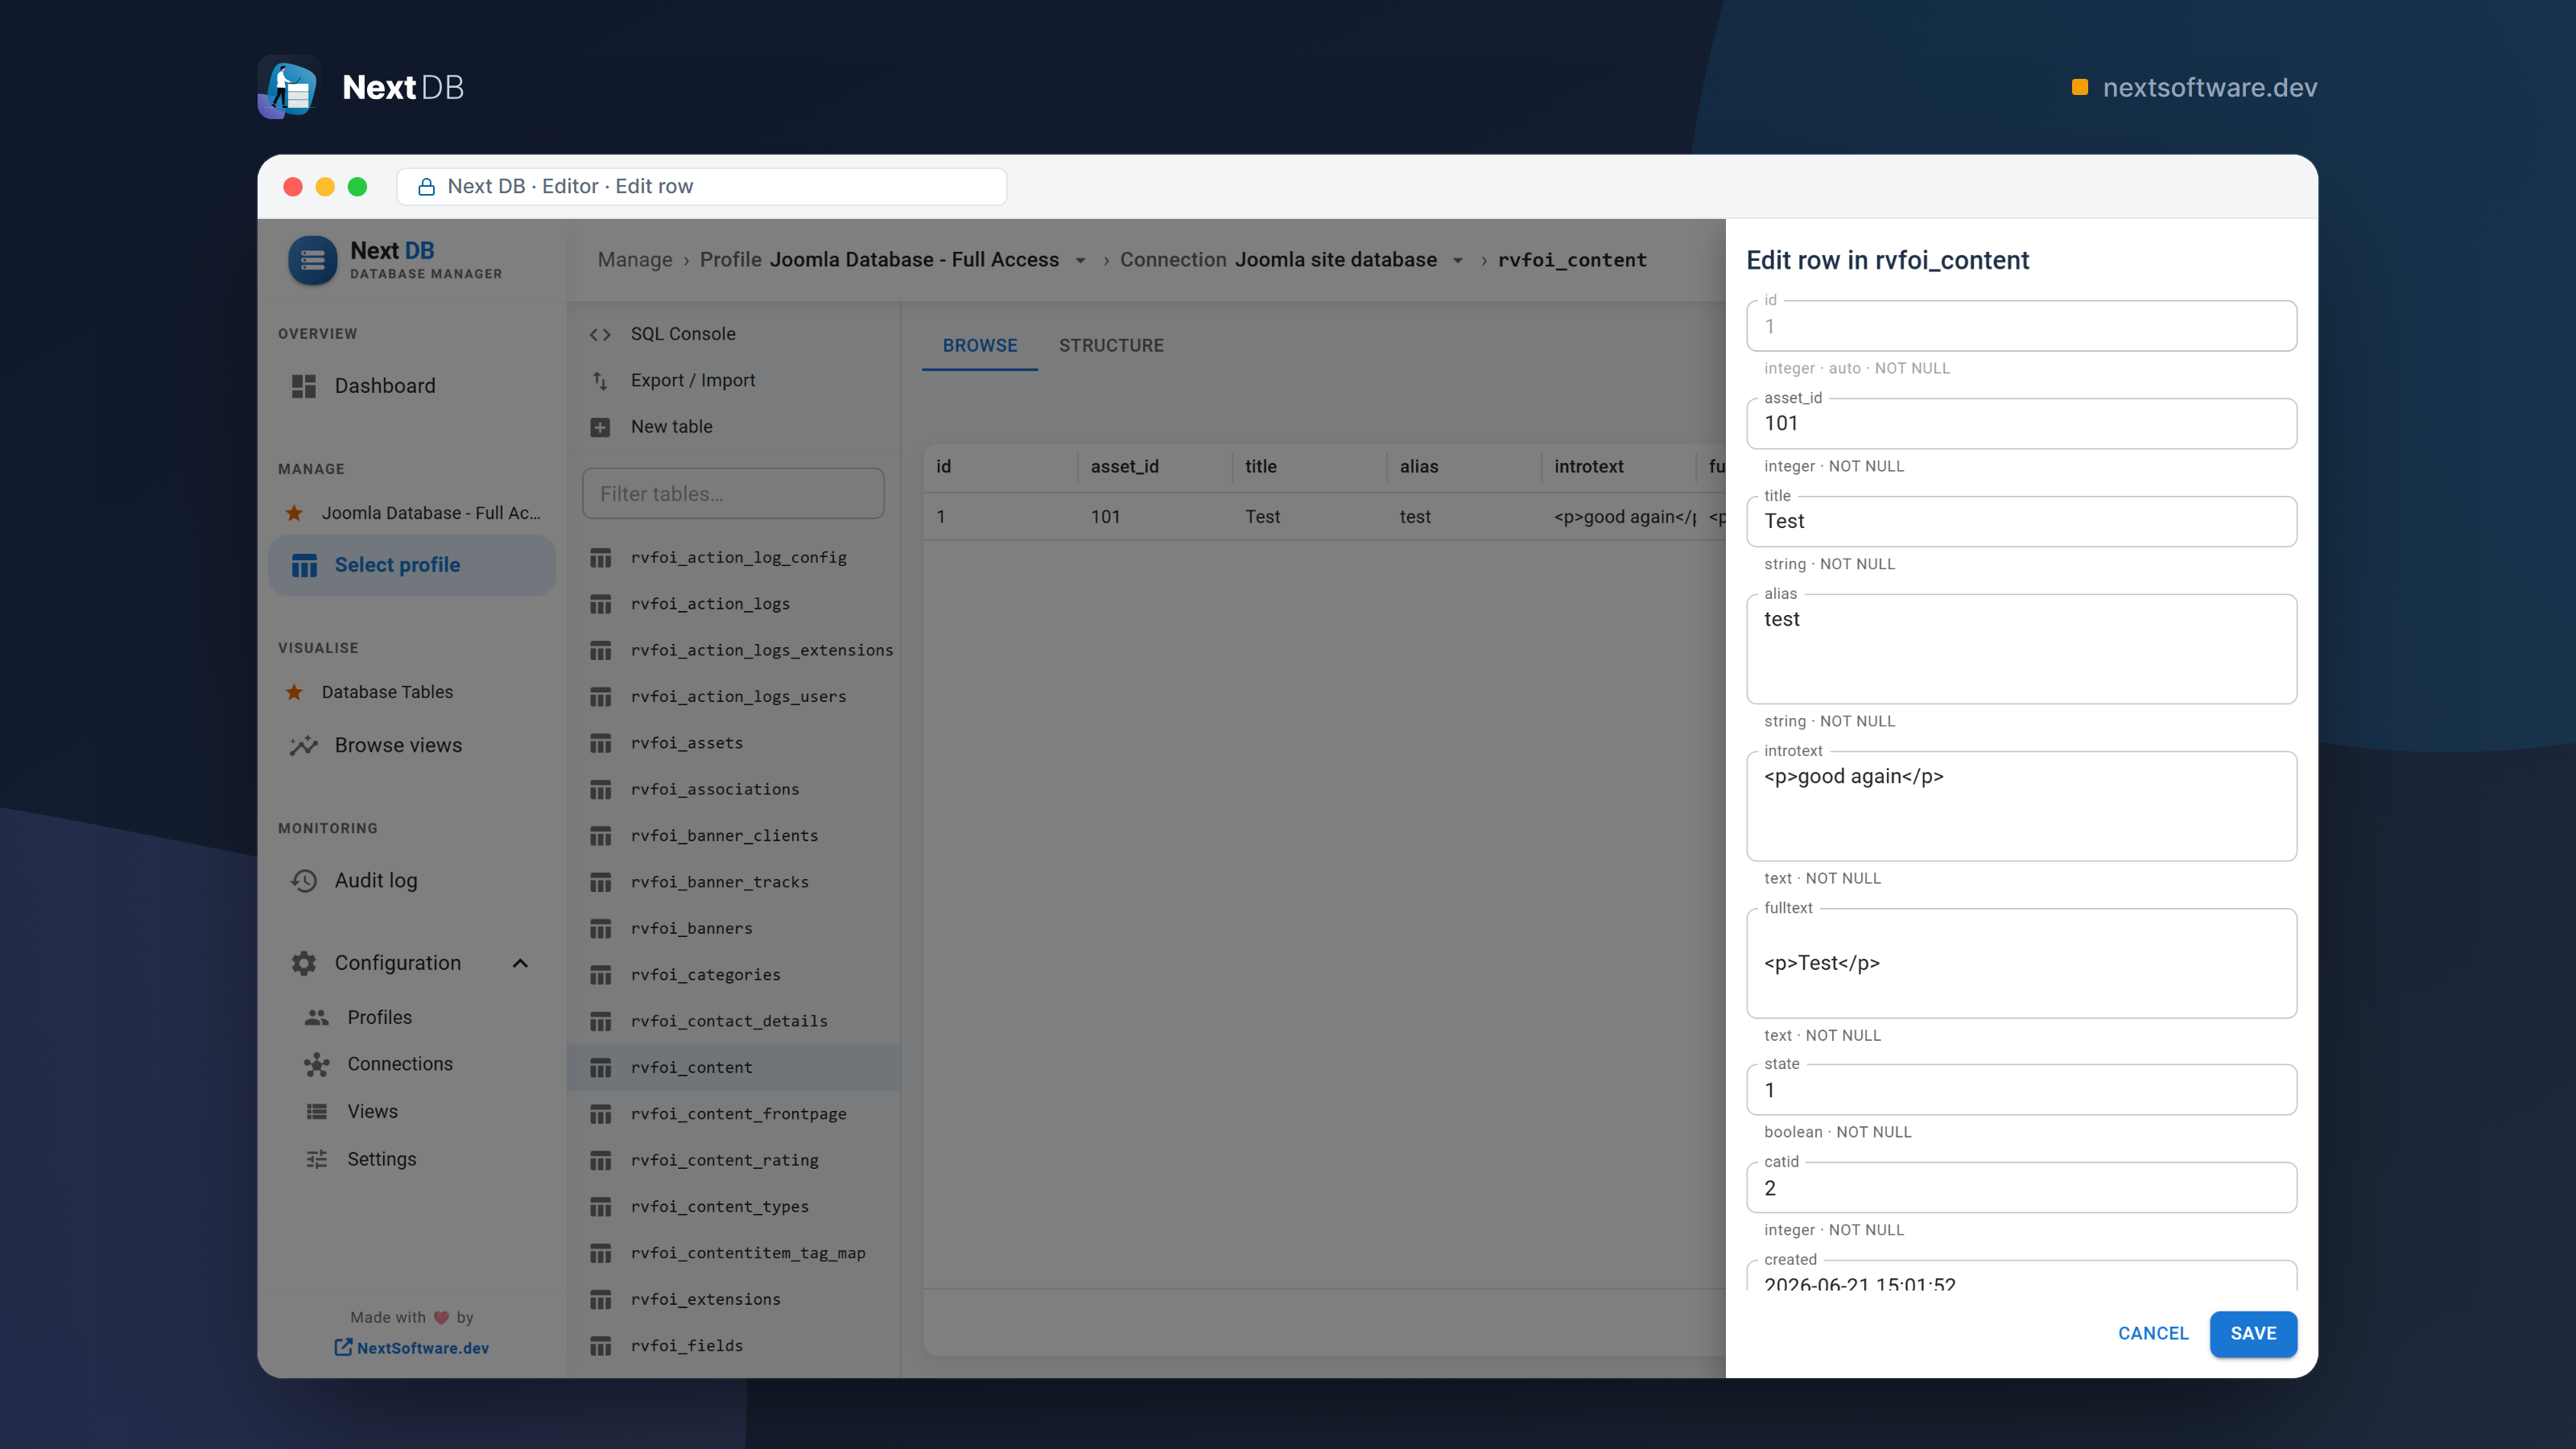Click the Connections hub icon
This screenshot has width=2576, height=1449.
click(317, 1064)
